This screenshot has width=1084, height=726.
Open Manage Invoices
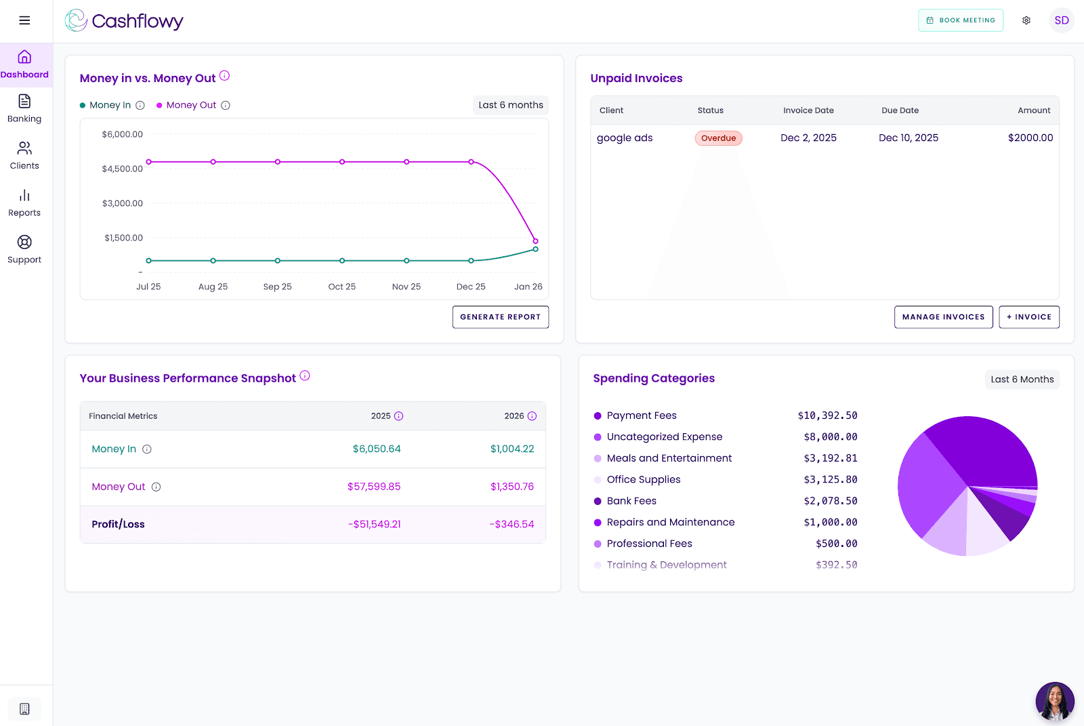point(943,317)
